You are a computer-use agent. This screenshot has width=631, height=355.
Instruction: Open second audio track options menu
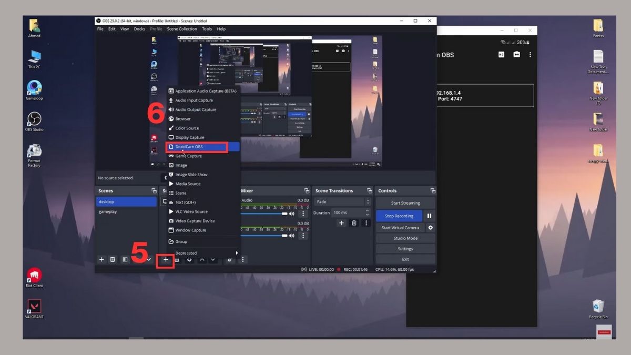303,236
